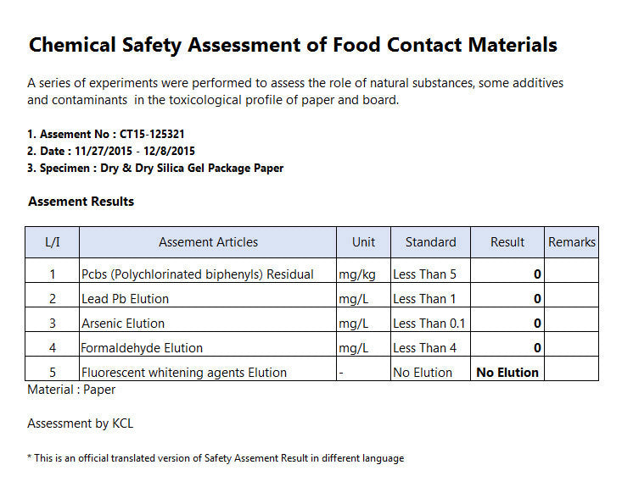The height and width of the screenshot is (487, 622).
Task: Select the 'Standard' column header
Action: tap(430, 242)
